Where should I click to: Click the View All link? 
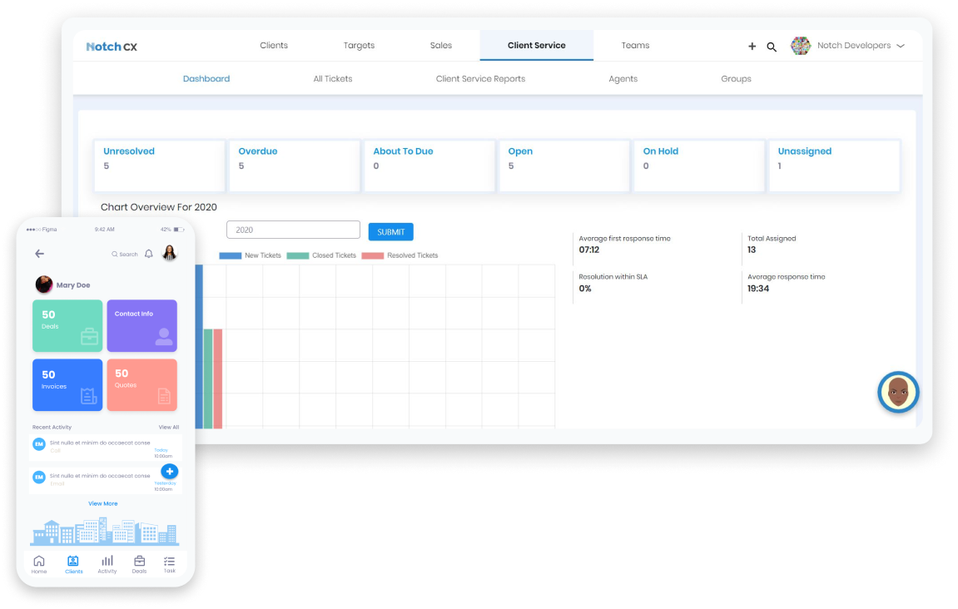click(169, 427)
